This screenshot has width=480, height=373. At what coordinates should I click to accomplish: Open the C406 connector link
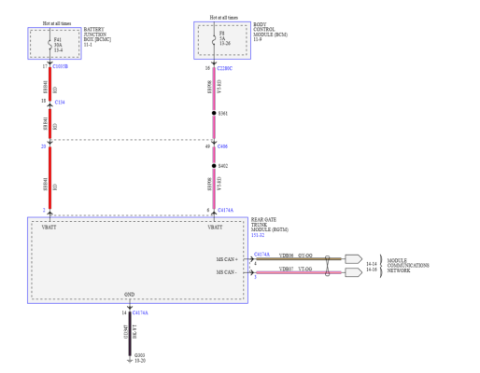tap(222, 146)
